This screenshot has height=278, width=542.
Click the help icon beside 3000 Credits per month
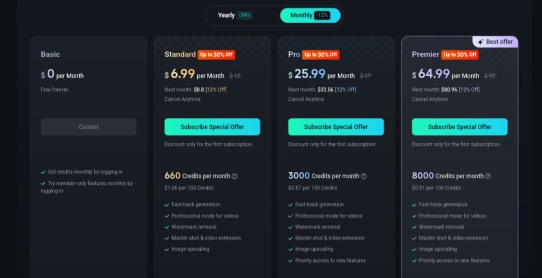click(364, 176)
